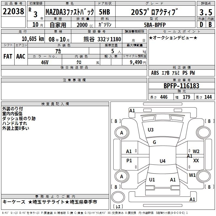Select the G windshield chip mark
Viewport: 216px width, 216px height.
coord(154,142)
